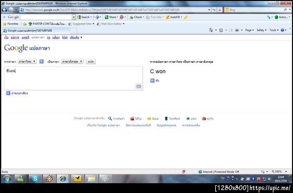Close the Google Toolbar with X
Image resolution: width=293 pixels, height=193 pixels.
(x=4, y=17)
